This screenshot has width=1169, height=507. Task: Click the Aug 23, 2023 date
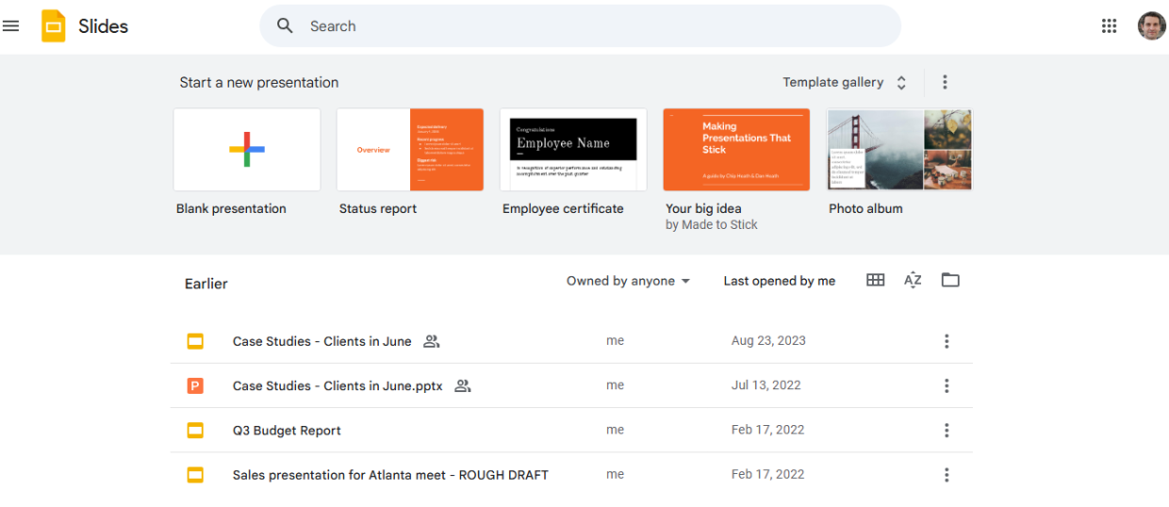pos(768,341)
